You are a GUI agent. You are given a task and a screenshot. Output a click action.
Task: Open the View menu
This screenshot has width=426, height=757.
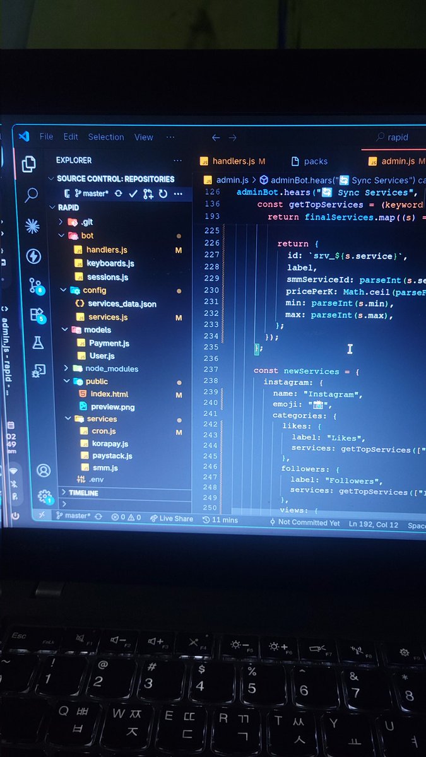tap(144, 137)
